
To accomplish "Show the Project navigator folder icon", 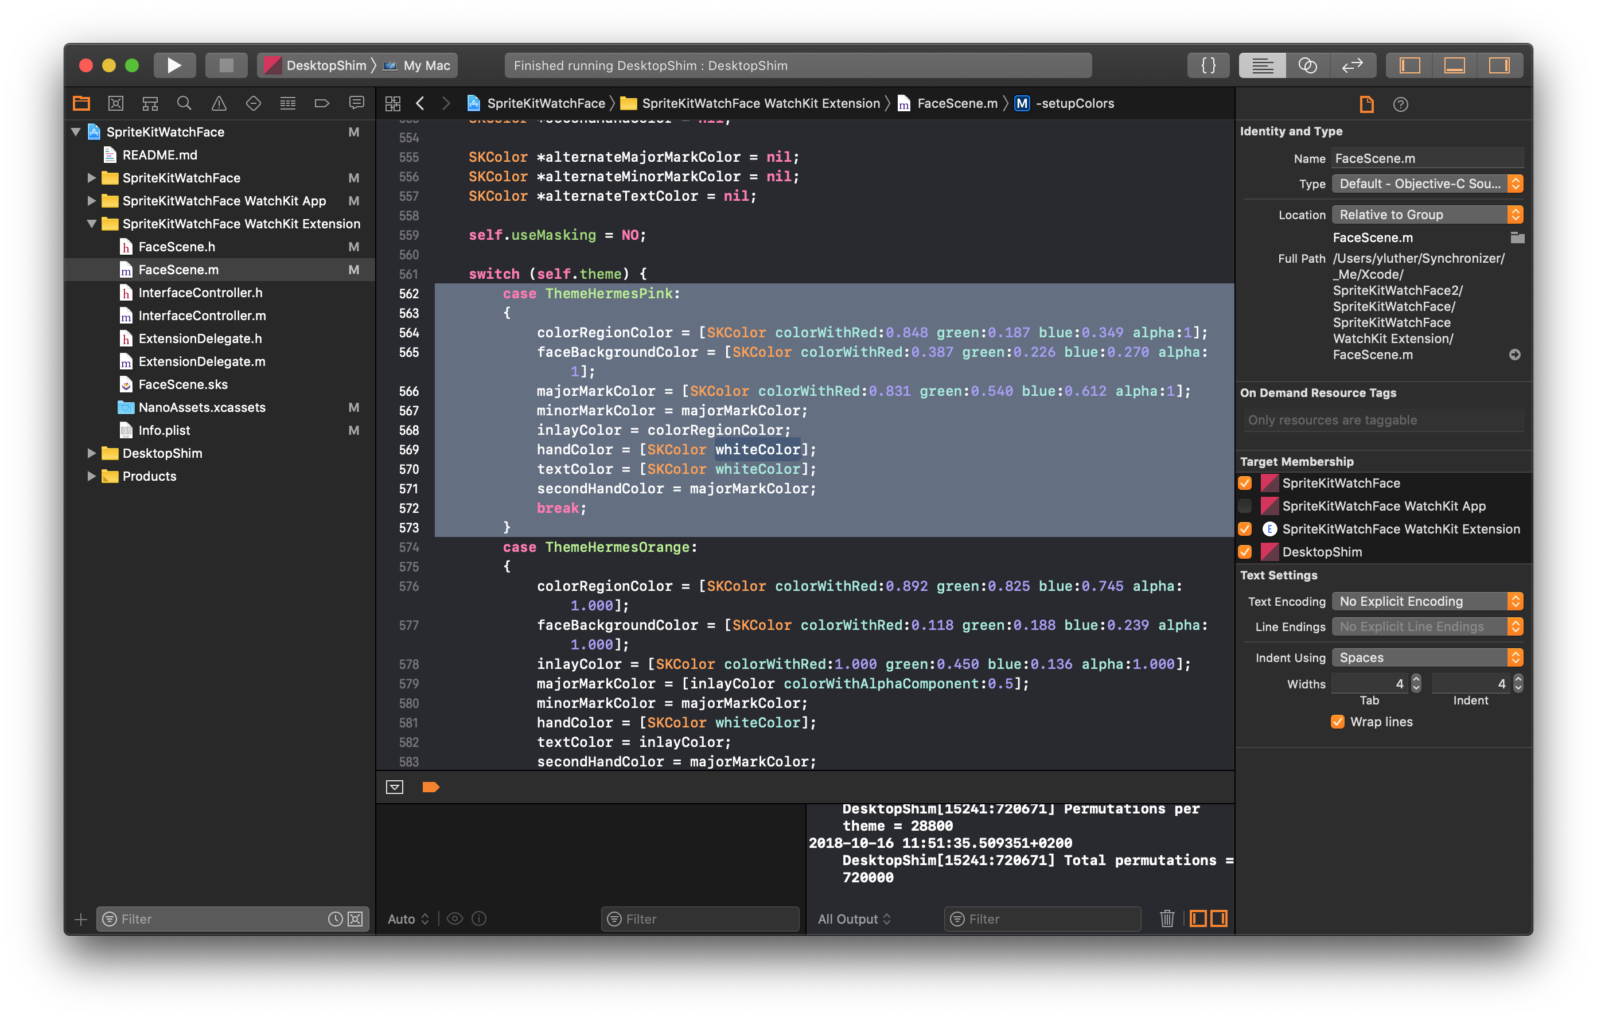I will pos(81,103).
